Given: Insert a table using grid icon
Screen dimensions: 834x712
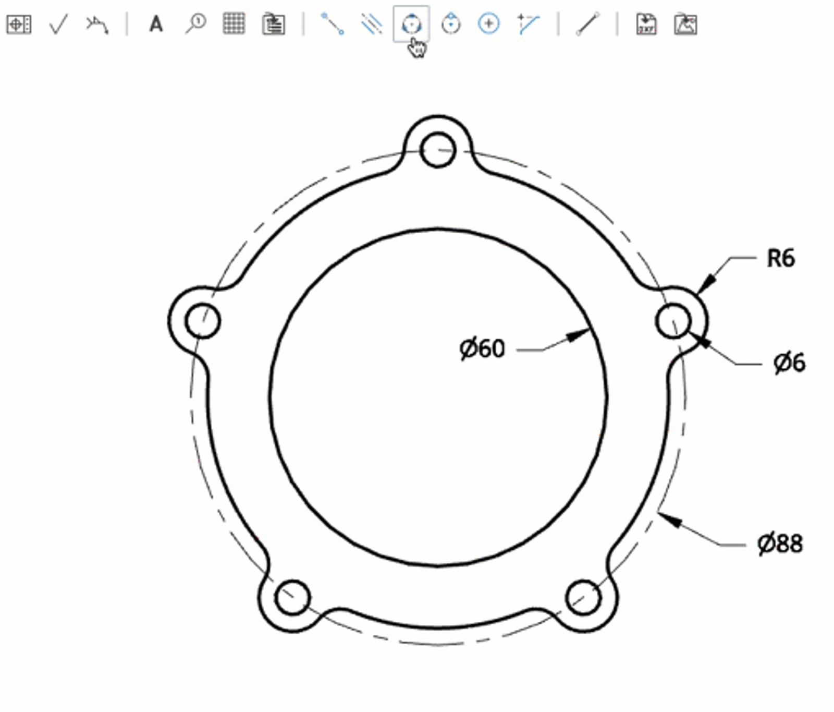Looking at the screenshot, I should point(234,24).
